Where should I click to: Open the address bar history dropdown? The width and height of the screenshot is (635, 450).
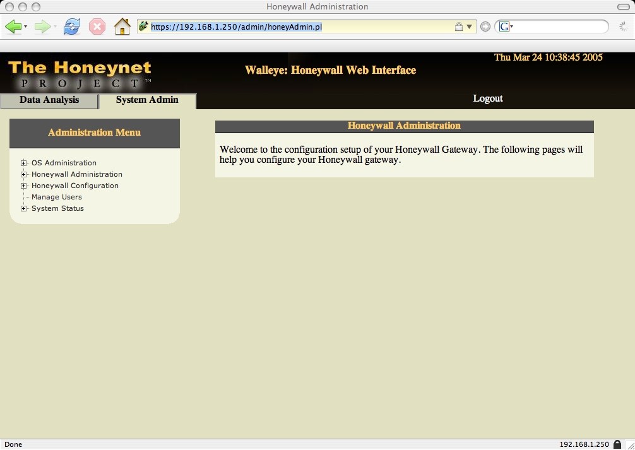coord(469,27)
